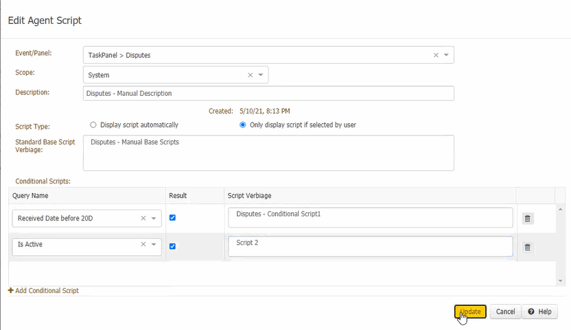Expand the Scope dropdown arrow

[x=261, y=75]
